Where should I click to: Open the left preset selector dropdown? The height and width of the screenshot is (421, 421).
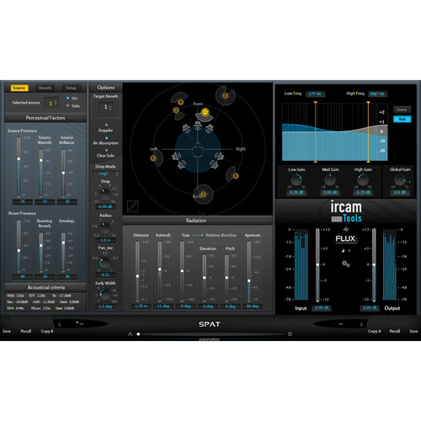(59, 324)
